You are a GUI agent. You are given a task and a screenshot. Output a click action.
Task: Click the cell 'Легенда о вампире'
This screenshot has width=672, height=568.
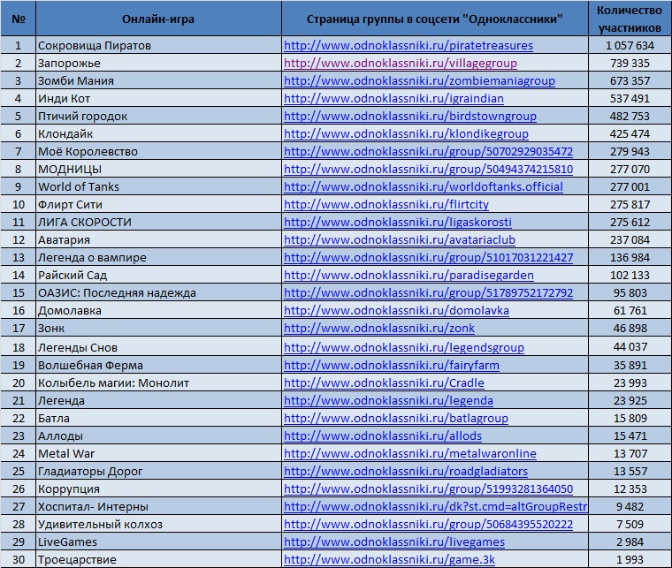tap(158, 257)
